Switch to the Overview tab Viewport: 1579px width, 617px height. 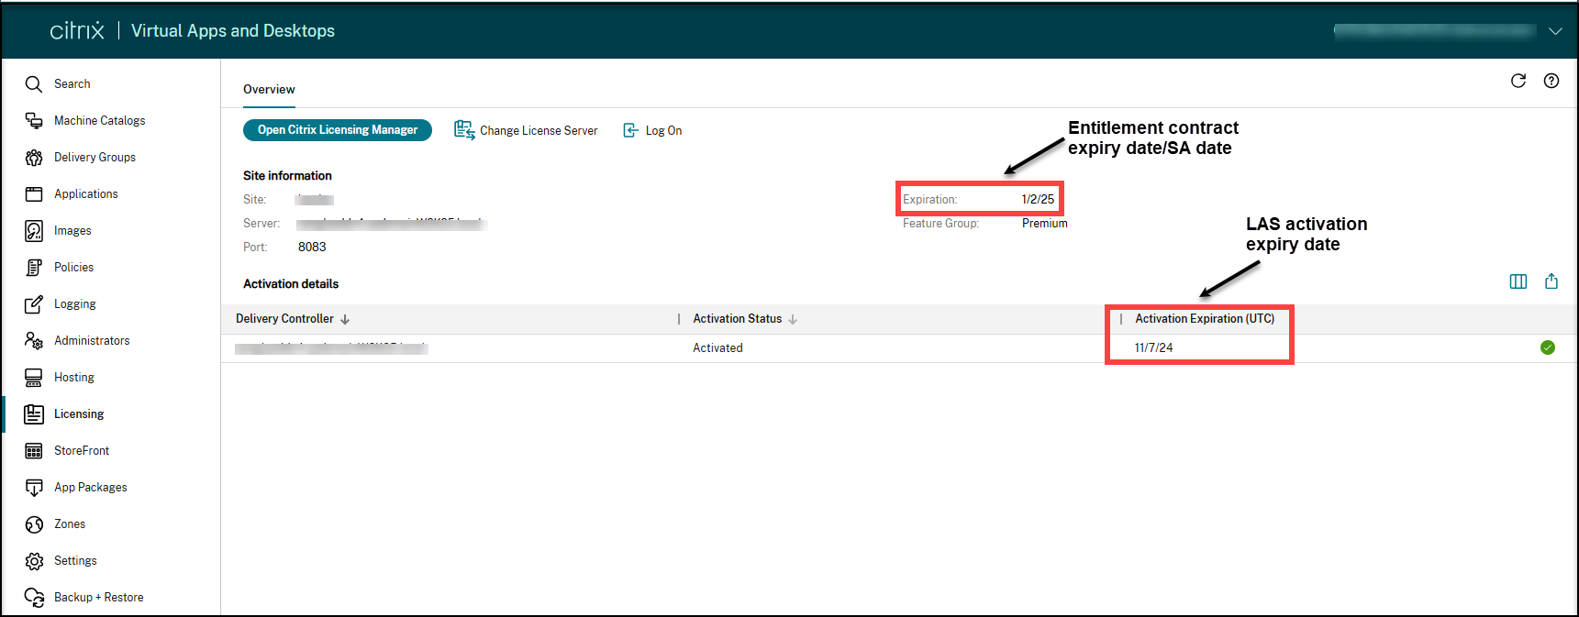(269, 90)
